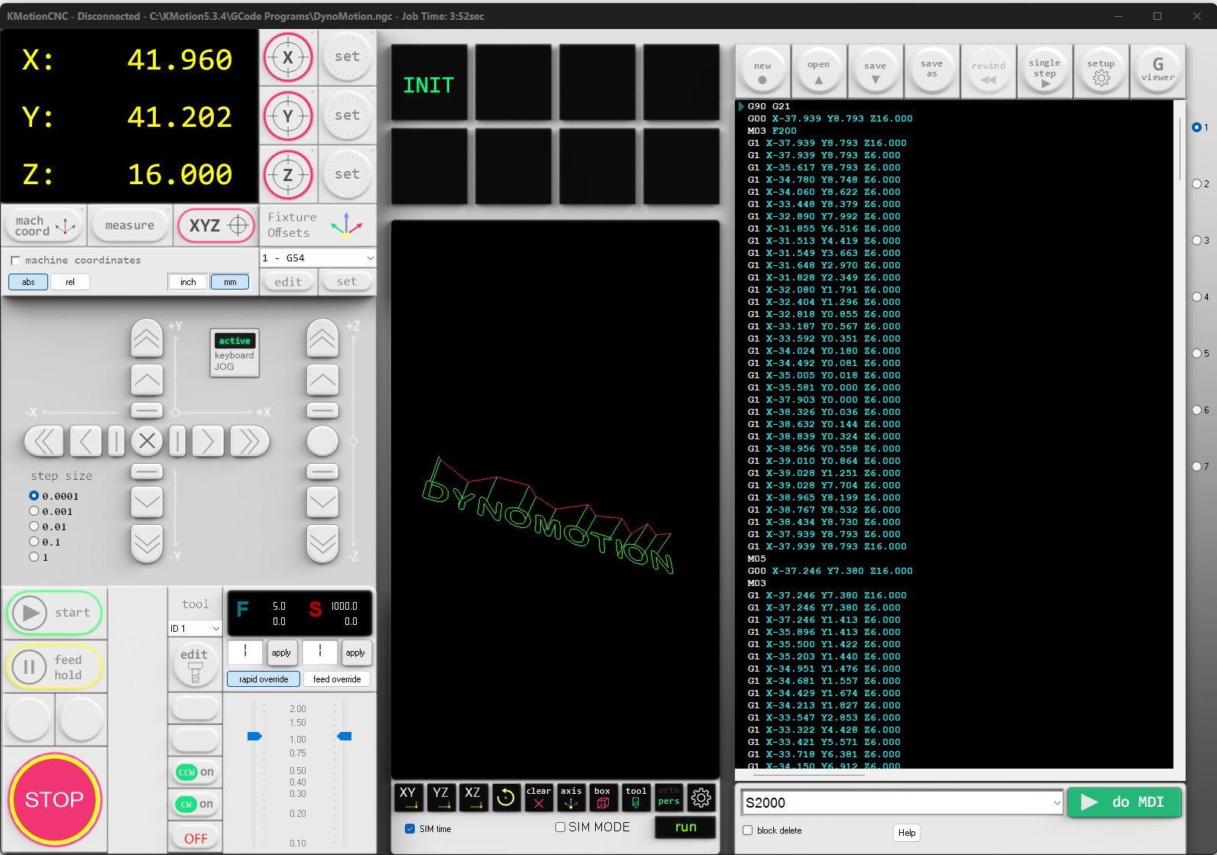Click the X axis zero target icon
Screen dimensions: 1217x855
click(288, 57)
